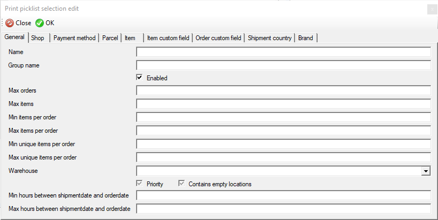The height and width of the screenshot is (220, 438).
Task: Click the red Close icon
Action: (x=10, y=23)
